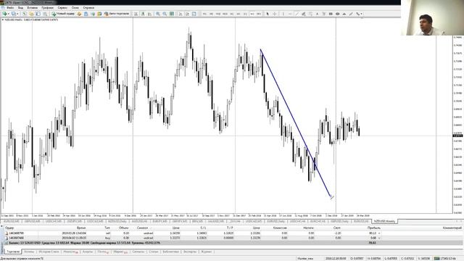Open the Arrows tool dropdown arrow

coord(362,14)
